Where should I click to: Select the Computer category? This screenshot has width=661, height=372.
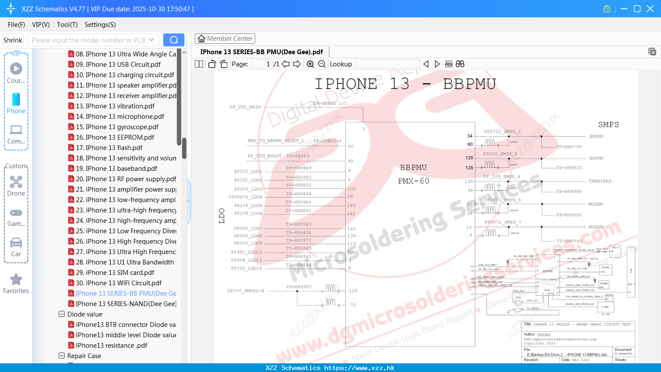tap(16, 134)
